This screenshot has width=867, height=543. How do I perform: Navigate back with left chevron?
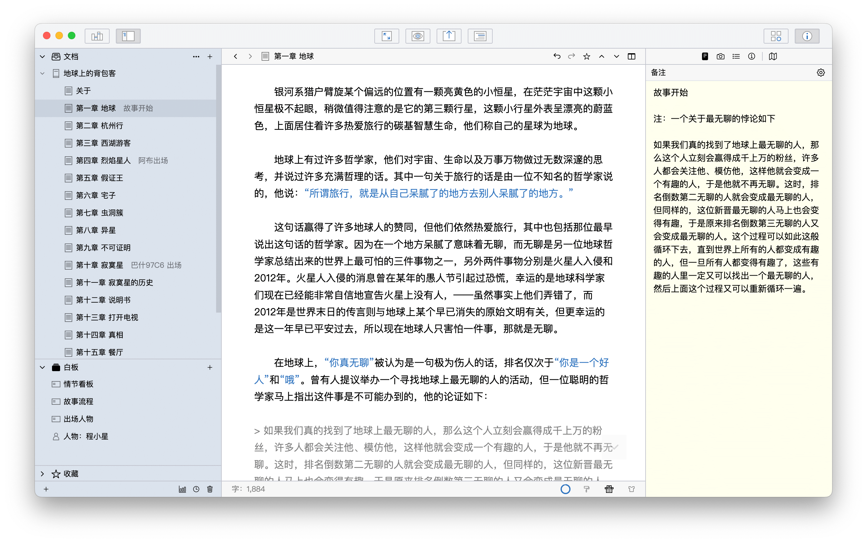tap(235, 56)
